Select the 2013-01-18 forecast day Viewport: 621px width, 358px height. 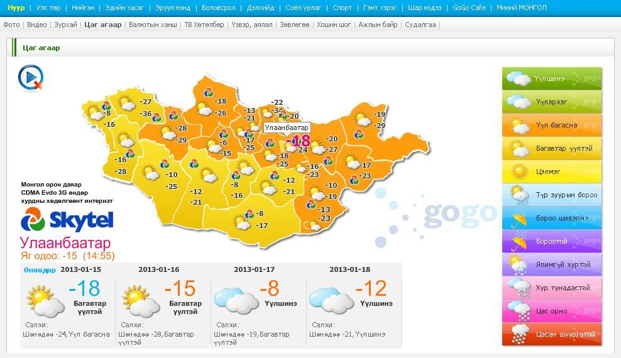[x=349, y=269]
